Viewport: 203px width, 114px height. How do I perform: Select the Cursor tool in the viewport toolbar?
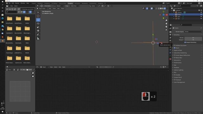click(x=38, y=16)
